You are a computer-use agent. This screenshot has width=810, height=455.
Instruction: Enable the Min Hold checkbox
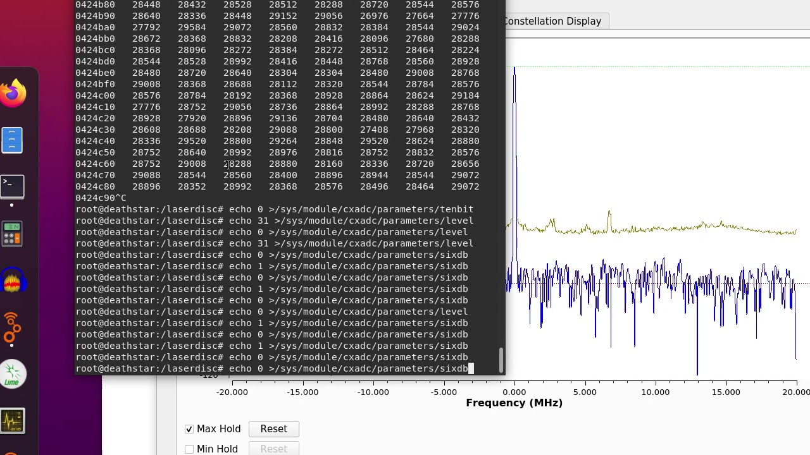click(189, 449)
